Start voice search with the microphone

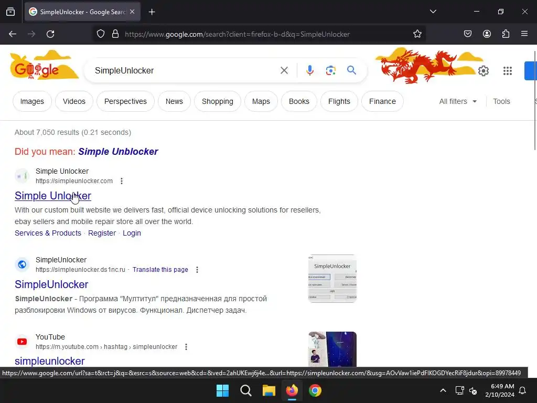point(309,70)
